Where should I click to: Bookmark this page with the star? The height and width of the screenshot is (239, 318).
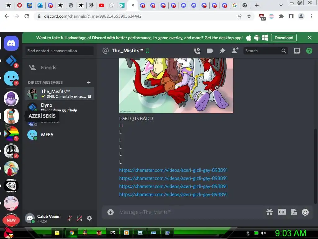(x=249, y=16)
